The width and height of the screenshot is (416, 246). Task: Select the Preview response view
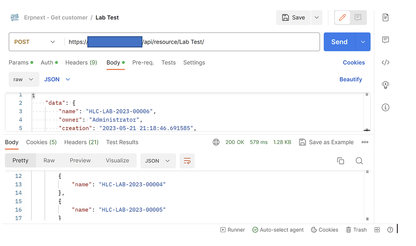click(80, 161)
